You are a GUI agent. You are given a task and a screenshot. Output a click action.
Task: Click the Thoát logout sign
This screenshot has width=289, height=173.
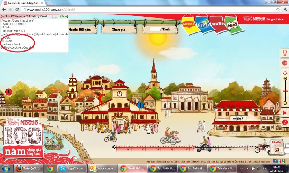160,29
